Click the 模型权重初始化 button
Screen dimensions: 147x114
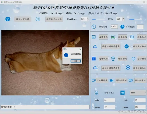(x=54, y=19)
